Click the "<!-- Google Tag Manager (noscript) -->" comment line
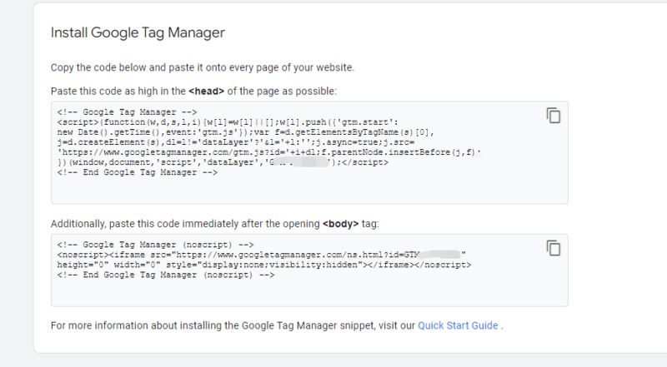667x367 pixels. [x=163, y=245]
